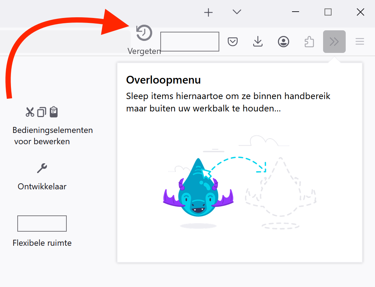This screenshot has width=375, height=287.
Task: Click the Ontwikkelaar wrench icon
Action: click(x=42, y=168)
